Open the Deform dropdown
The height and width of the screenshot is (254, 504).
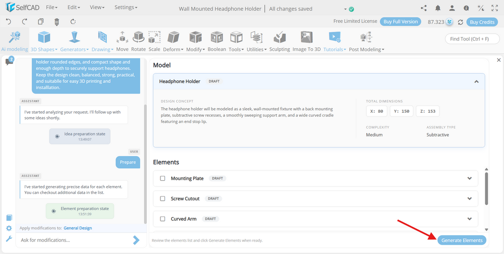tap(173, 41)
